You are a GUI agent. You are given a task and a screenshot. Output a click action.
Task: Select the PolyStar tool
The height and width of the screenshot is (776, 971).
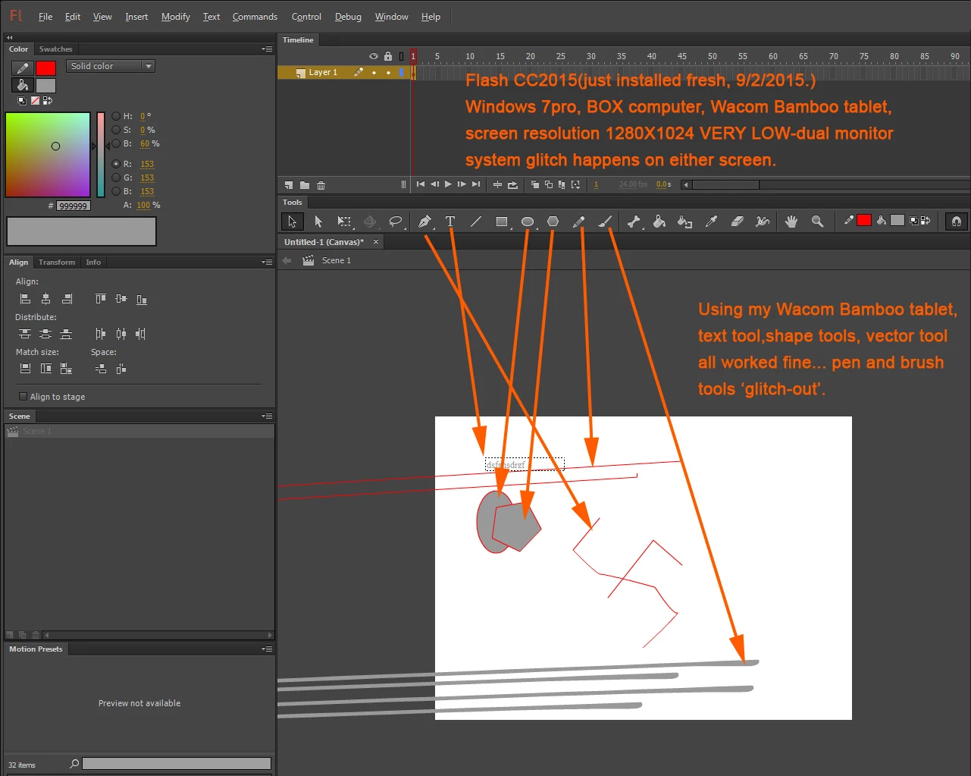tap(553, 221)
